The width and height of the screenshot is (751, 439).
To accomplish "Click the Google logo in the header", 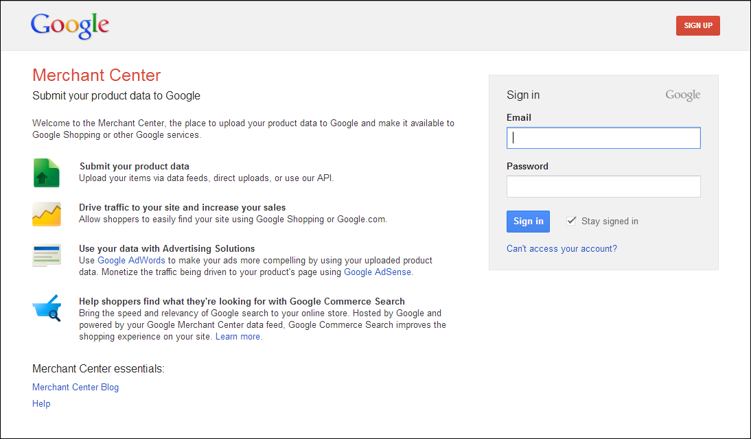I will (70, 26).
